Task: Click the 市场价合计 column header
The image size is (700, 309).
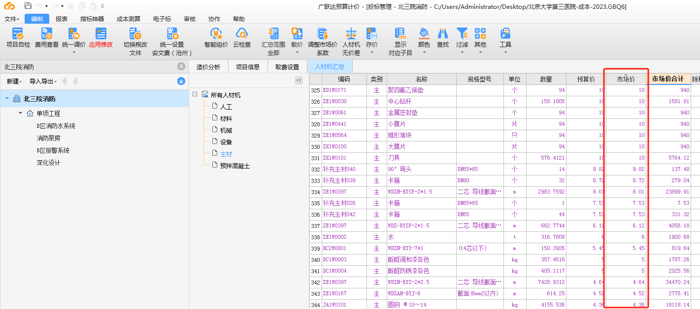Action: [668, 79]
